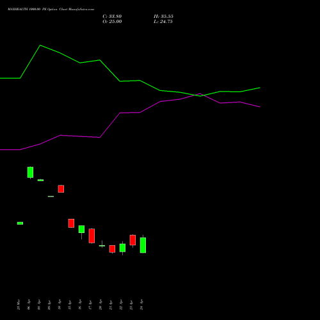This screenshot has width=320, height=320.
Task: Click the red candle above 21 Apr
Action: pos(112,249)
